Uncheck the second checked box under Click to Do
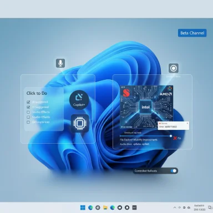The image size is (213, 213). [x=28, y=107]
